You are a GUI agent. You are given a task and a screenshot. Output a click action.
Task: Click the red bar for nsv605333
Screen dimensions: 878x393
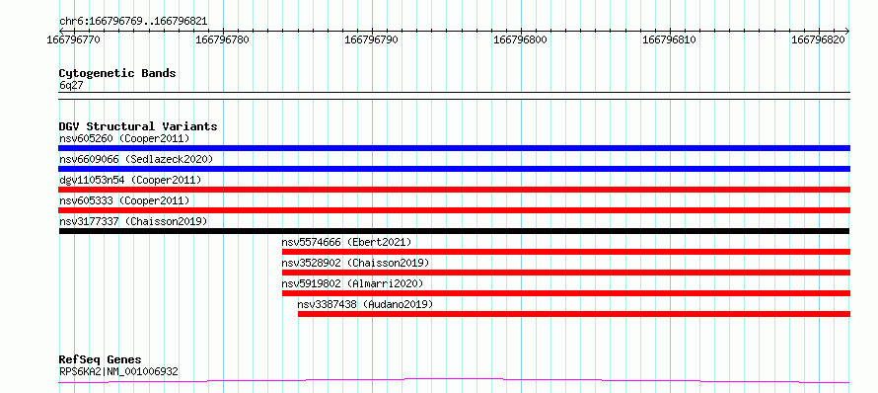(454, 210)
